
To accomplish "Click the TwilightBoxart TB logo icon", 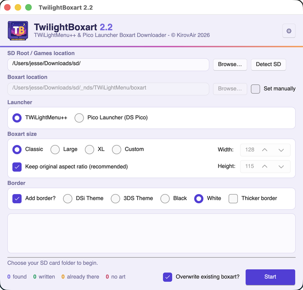I will click(18, 31).
